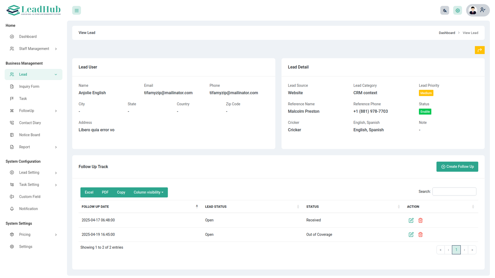Viewport: 495px width, 278px height.
Task: Open the Column visibility dropdown
Action: tap(148, 192)
